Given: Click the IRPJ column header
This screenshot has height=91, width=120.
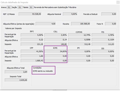Looking at the screenshot, I should point(32,31).
